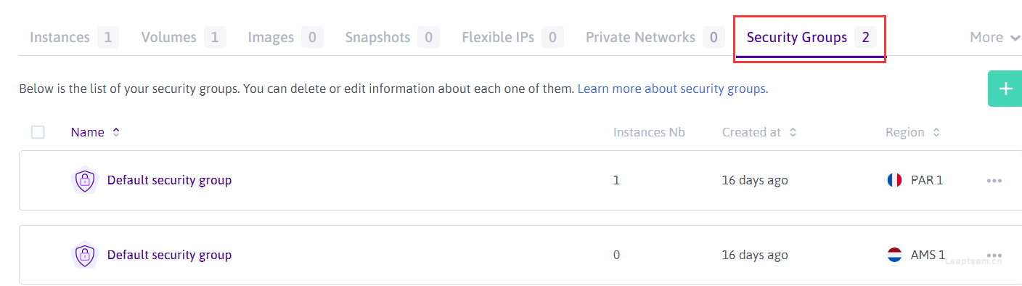The image size is (1022, 286).
Task: Sort list by Region column
Action: tap(912, 132)
